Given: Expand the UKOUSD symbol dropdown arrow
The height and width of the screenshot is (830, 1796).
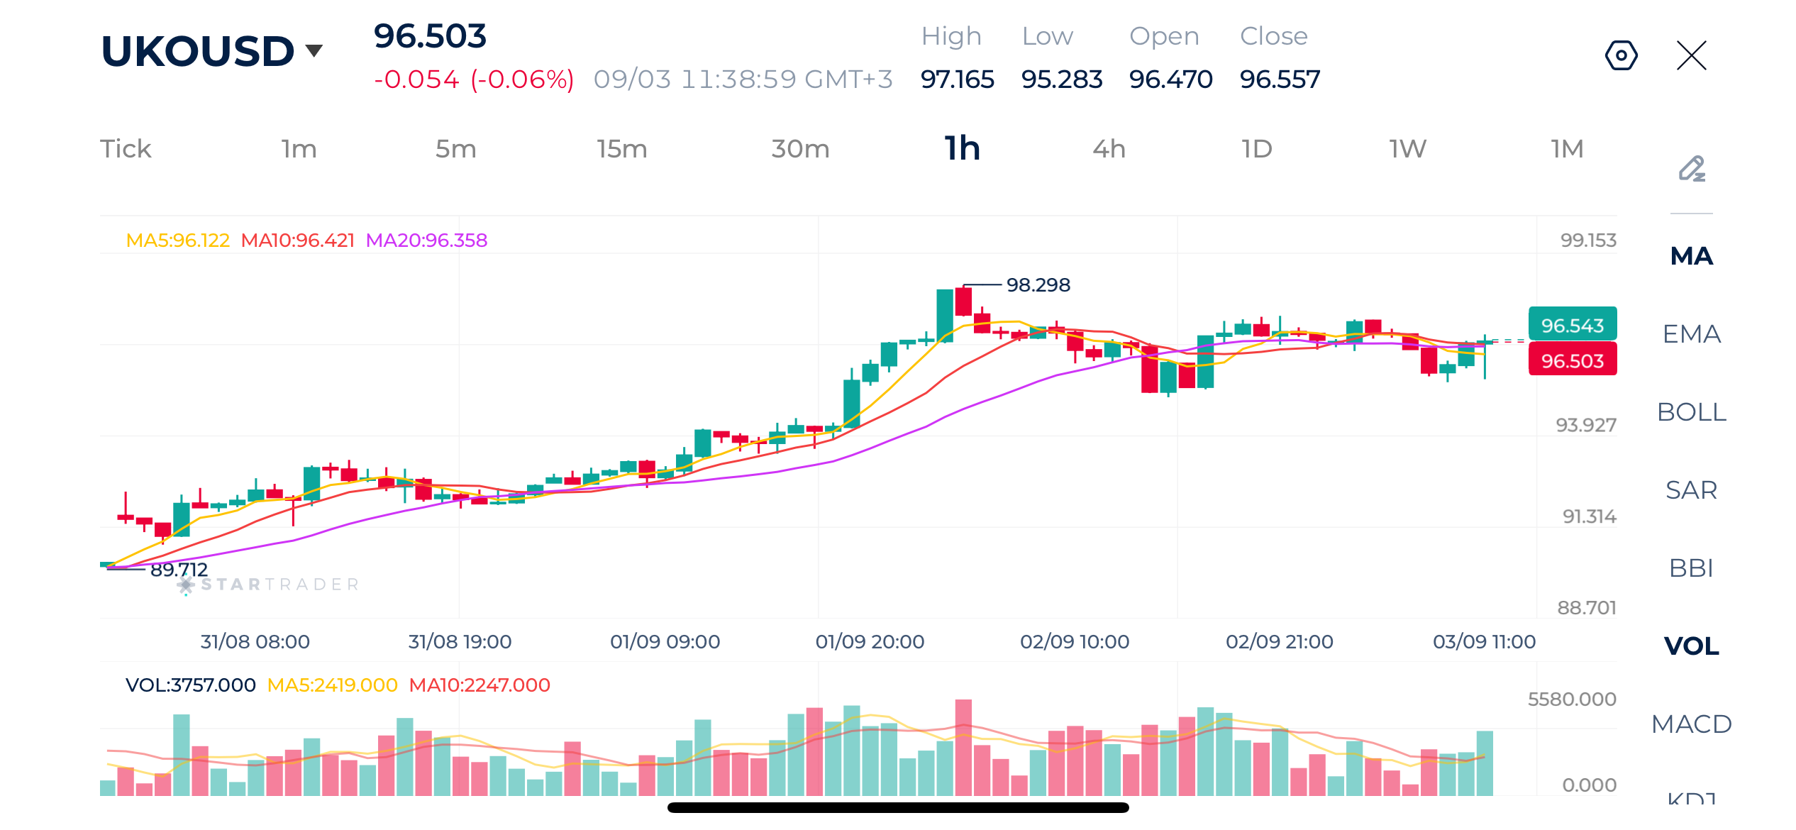Looking at the screenshot, I should click(x=314, y=50).
